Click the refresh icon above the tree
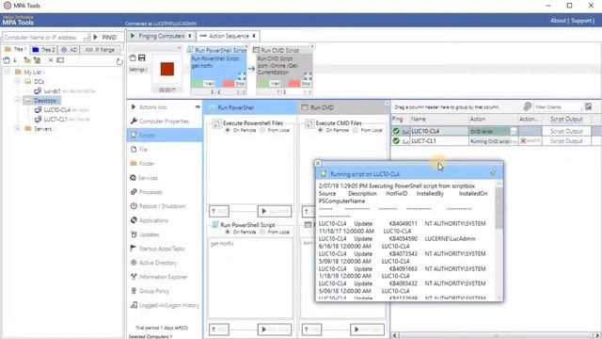The width and height of the screenshot is (602, 339). coord(119,61)
